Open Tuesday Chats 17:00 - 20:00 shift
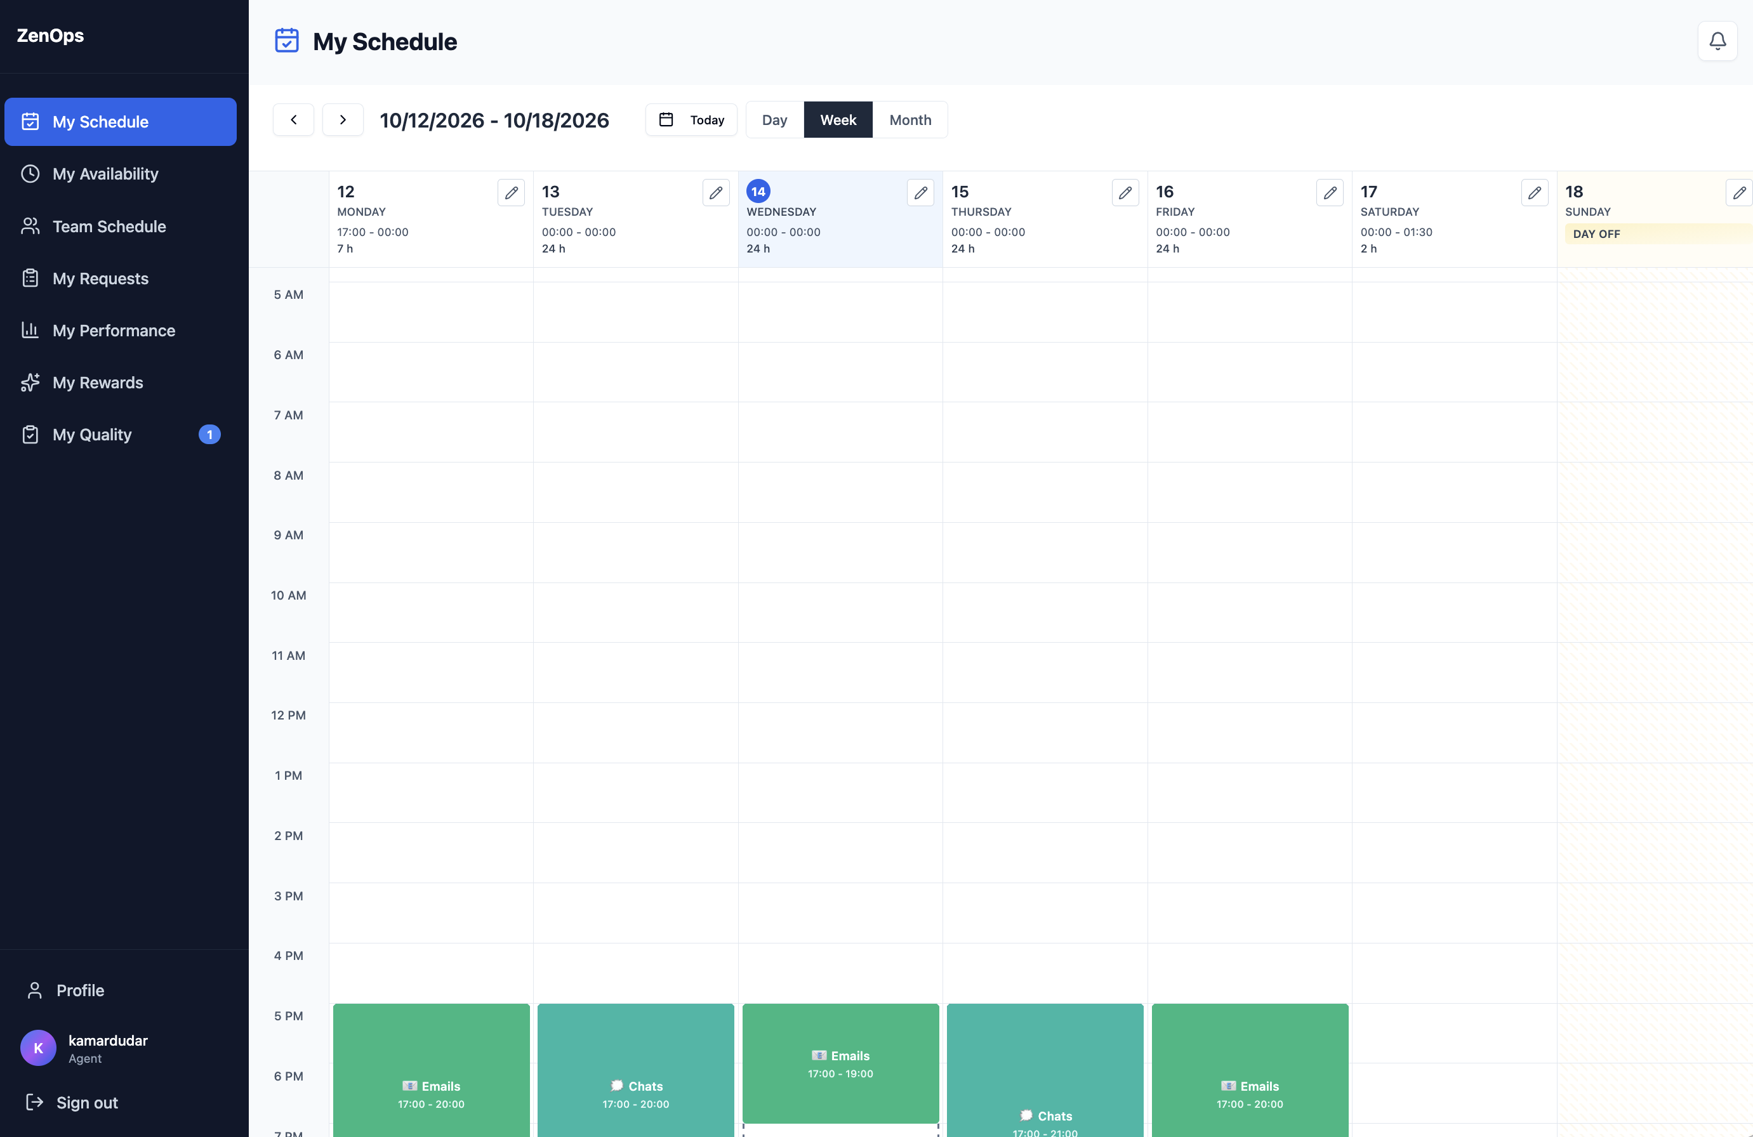Viewport: 1753px width, 1137px height. (x=637, y=1071)
